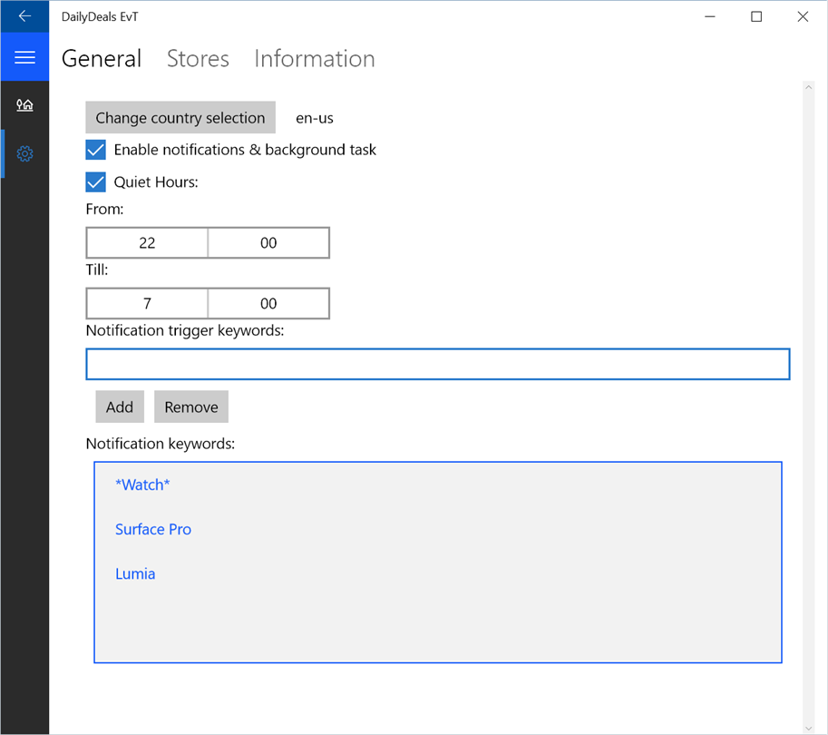
Task: Open the From hour selector showing 22
Action: (x=147, y=243)
